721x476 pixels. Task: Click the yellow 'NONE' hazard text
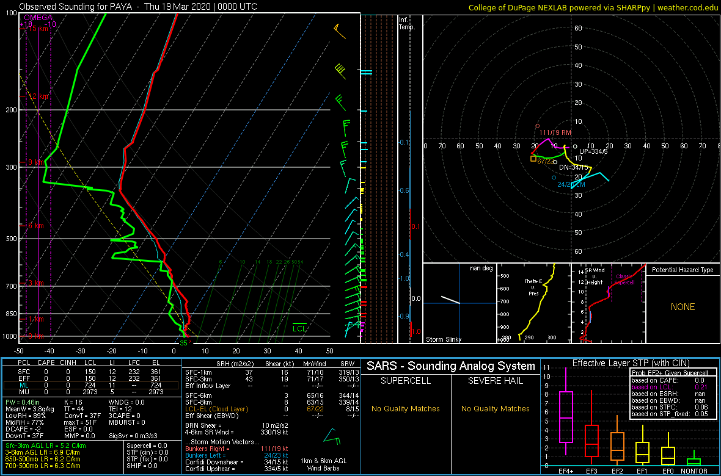click(x=683, y=307)
